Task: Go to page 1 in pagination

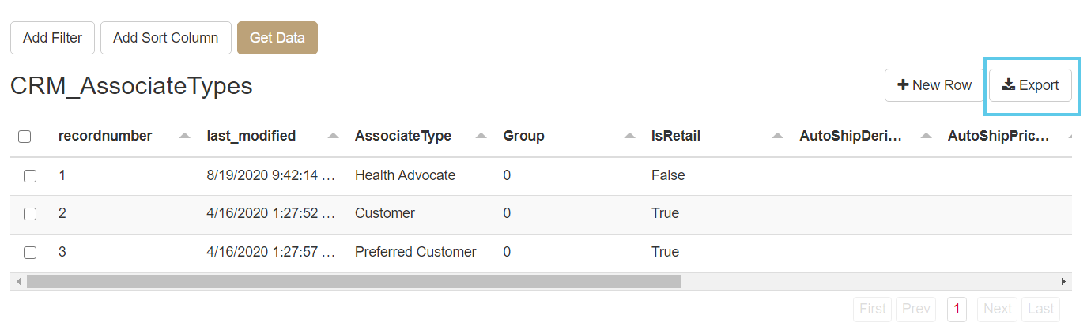Action: (x=957, y=309)
